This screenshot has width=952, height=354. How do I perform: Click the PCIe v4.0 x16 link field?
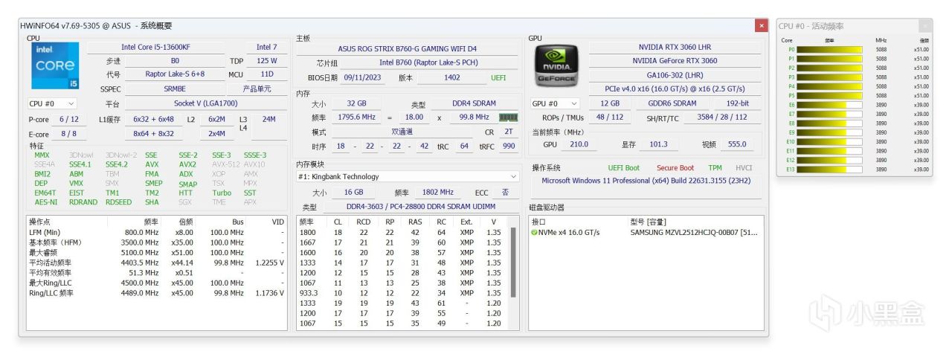(x=675, y=88)
